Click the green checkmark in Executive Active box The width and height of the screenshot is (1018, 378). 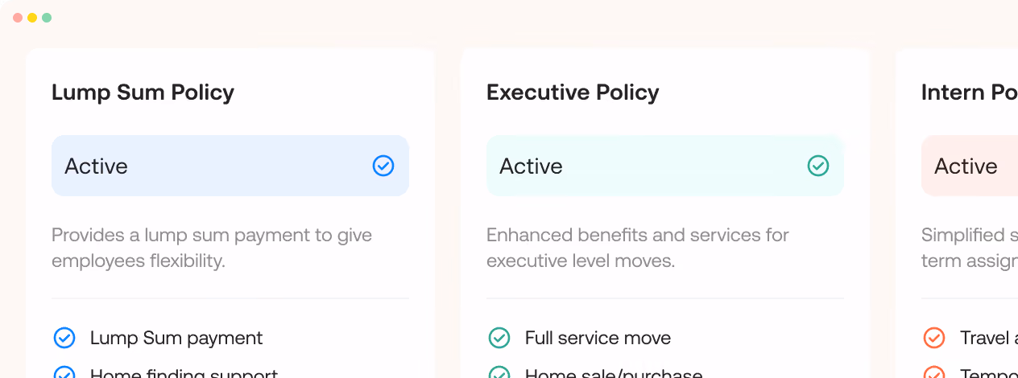[818, 166]
